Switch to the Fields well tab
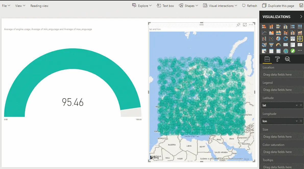This screenshot has width=304, height=169. point(267,59)
